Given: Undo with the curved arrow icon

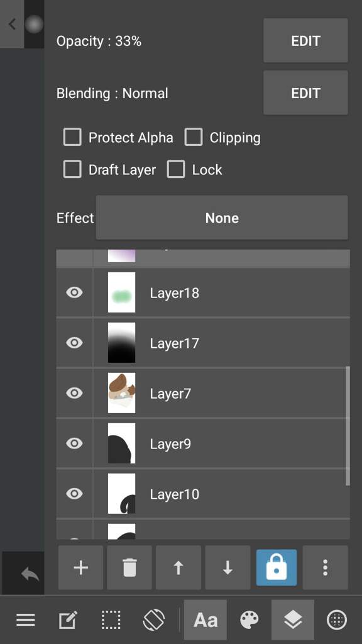Looking at the screenshot, I should pos(30,574).
